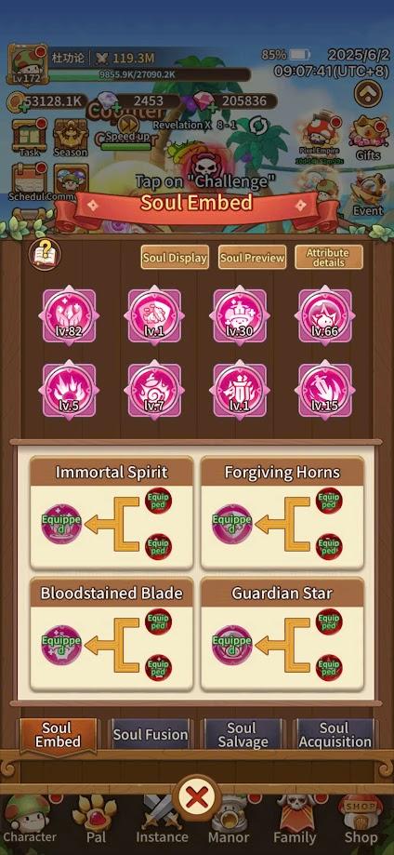Toggle the Speed up fast-forward button
394x855 pixels.
click(127, 126)
